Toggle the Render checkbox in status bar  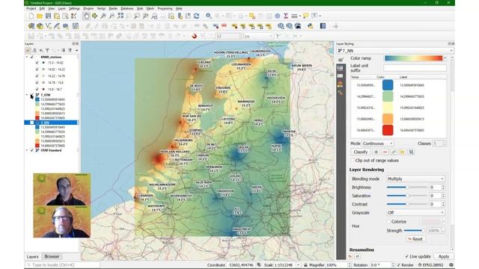coord(399,265)
